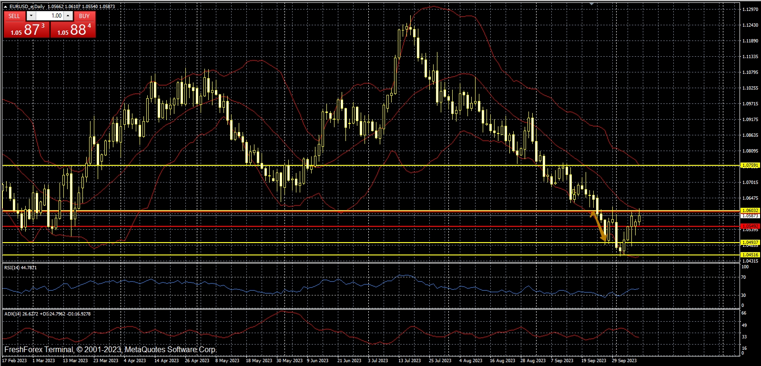Image resolution: width=761 pixels, height=366 pixels.
Task: Select the 1.07591 yellow price level tag
Action: (751, 165)
